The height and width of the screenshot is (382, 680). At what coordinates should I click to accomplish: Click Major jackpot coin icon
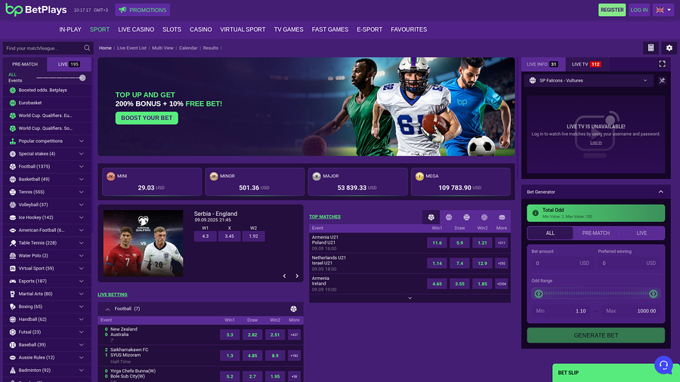click(317, 176)
